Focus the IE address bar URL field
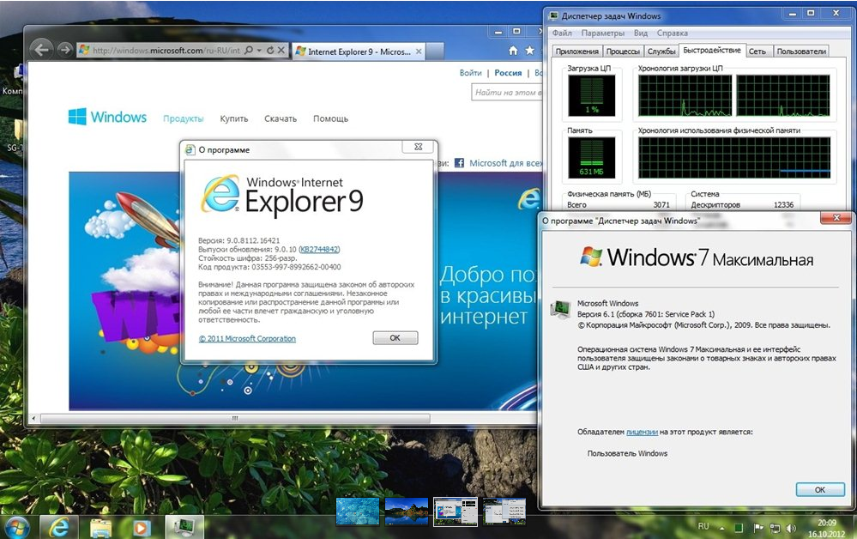Screen dimensions: 857x539 coord(166,51)
